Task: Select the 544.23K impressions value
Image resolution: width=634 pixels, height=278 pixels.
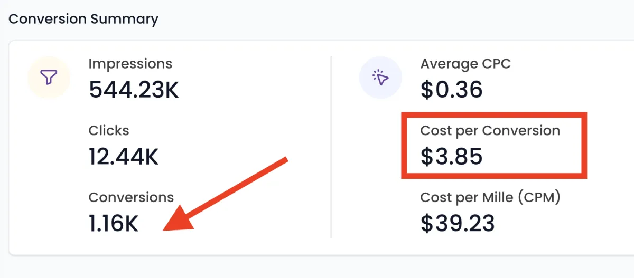Action: (134, 90)
